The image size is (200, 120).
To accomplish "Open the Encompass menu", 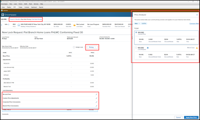I will [4, 4].
